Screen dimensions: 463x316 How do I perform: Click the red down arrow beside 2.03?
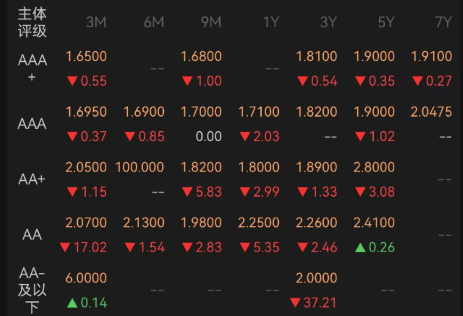click(x=245, y=137)
